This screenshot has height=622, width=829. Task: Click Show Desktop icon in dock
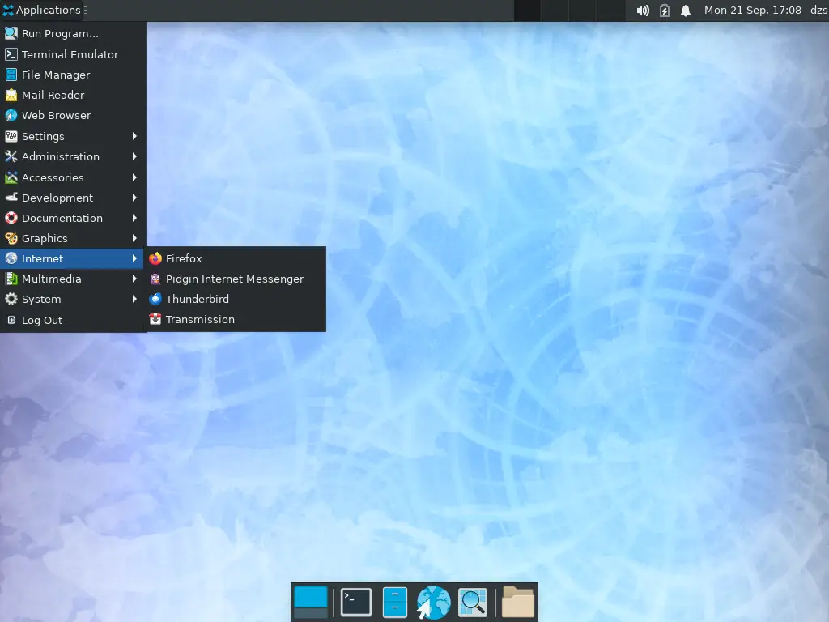[310, 602]
